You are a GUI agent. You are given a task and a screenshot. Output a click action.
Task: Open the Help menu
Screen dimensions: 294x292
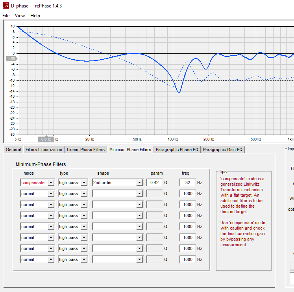tap(35, 16)
